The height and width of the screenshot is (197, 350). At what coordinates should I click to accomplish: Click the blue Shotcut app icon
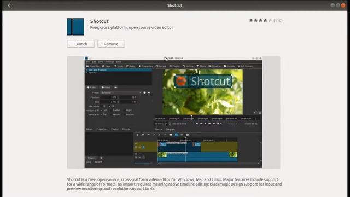[75, 27]
